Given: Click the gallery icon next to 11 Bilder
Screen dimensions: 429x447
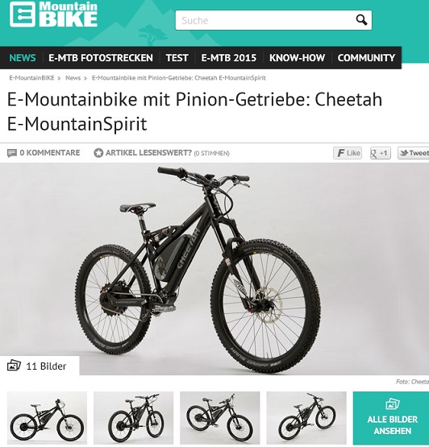Looking at the screenshot, I should (14, 366).
